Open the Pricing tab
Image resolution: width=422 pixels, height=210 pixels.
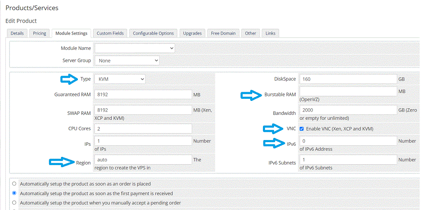click(40, 33)
